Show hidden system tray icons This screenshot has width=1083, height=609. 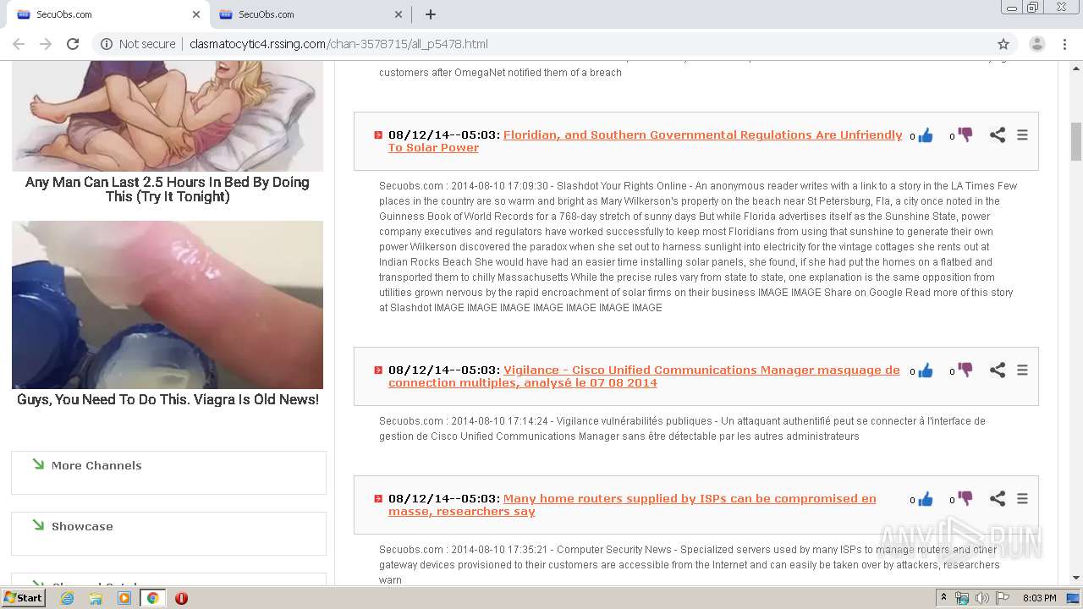943,598
